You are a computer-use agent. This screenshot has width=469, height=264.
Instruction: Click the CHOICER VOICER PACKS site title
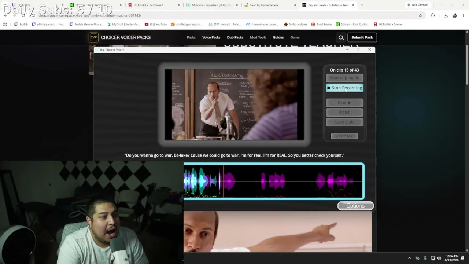click(x=126, y=37)
